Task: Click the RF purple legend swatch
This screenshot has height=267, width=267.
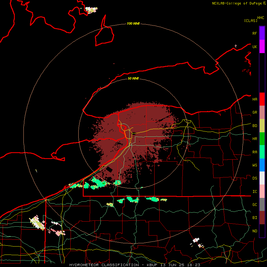Action: [x=262, y=33]
